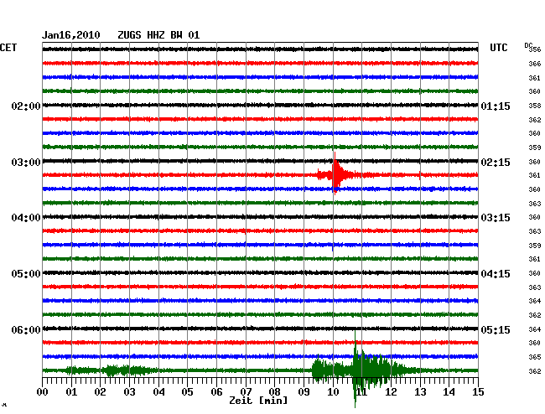Select minute tick label 13
The height and width of the screenshot is (414, 545).
pyautogui.click(x=420, y=391)
